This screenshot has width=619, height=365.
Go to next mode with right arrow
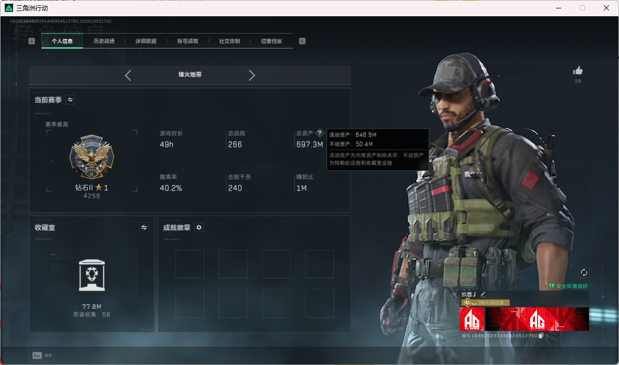coord(252,76)
